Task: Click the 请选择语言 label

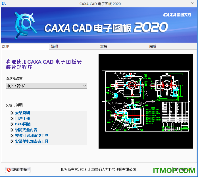Action: point(14,78)
